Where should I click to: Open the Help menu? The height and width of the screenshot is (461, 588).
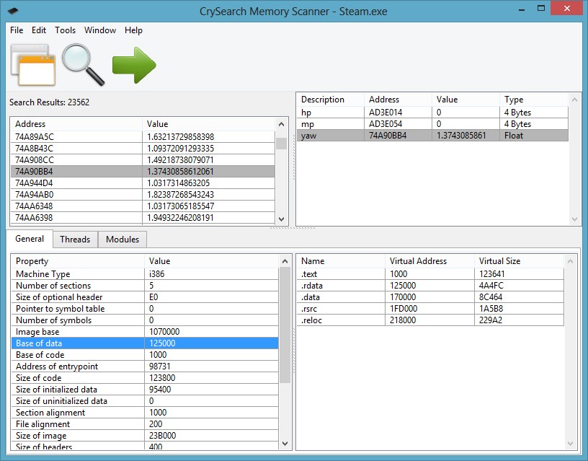click(x=133, y=30)
